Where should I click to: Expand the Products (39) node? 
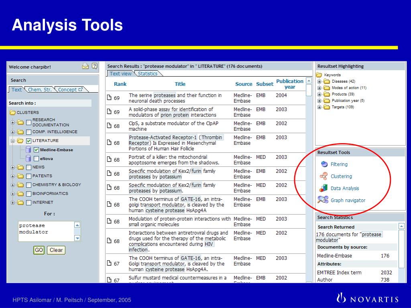[x=319, y=94]
